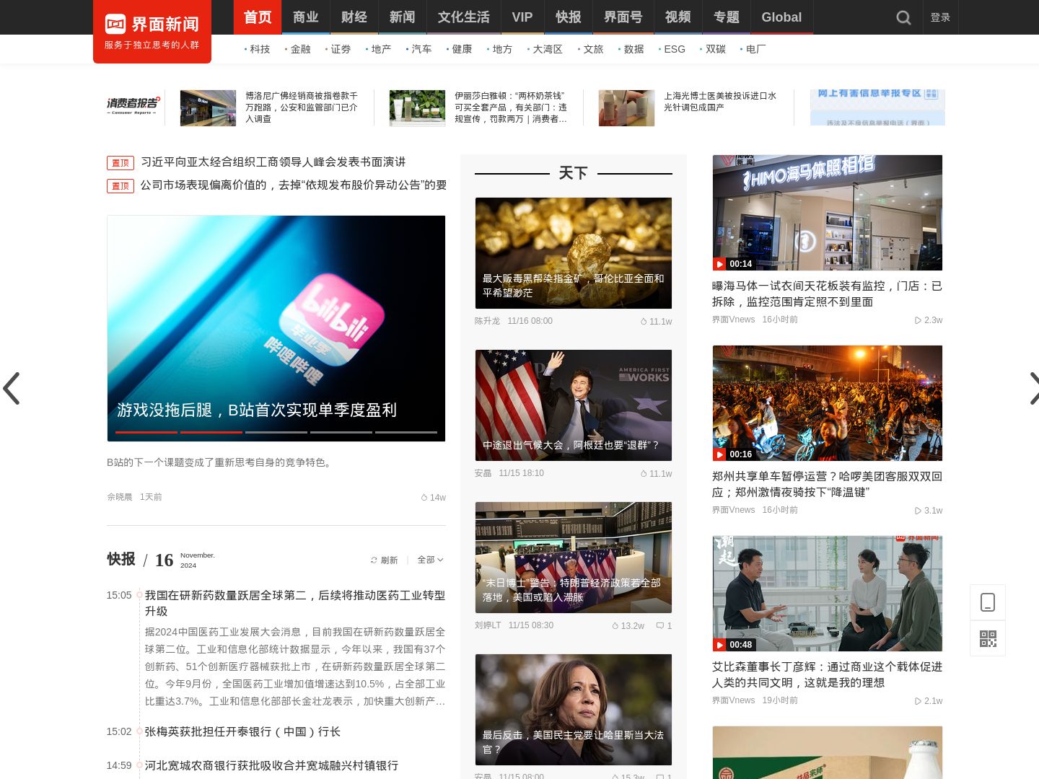Select the 地产 subcategory
The width and height of the screenshot is (1039, 779).
[x=381, y=49]
